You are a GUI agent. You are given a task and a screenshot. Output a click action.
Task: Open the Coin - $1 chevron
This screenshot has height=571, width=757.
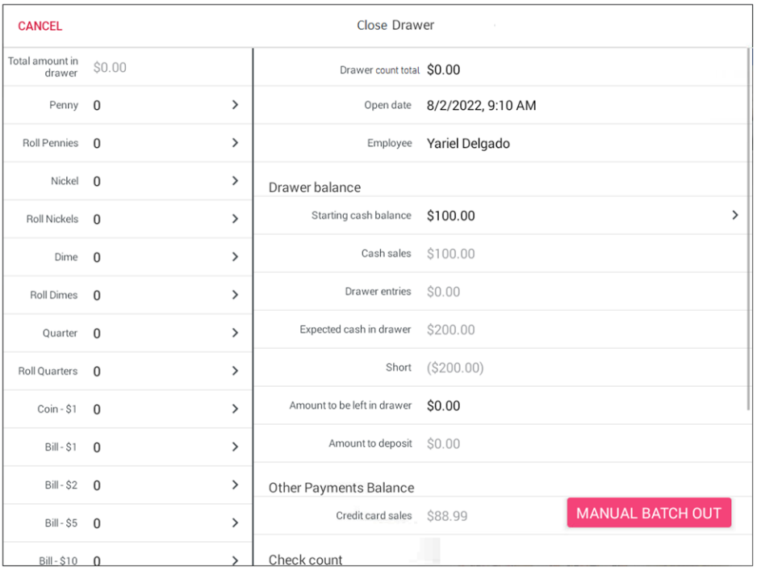point(235,409)
